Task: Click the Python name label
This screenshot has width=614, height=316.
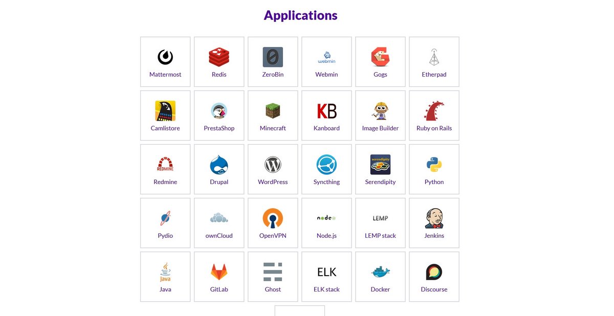Action: click(x=434, y=182)
